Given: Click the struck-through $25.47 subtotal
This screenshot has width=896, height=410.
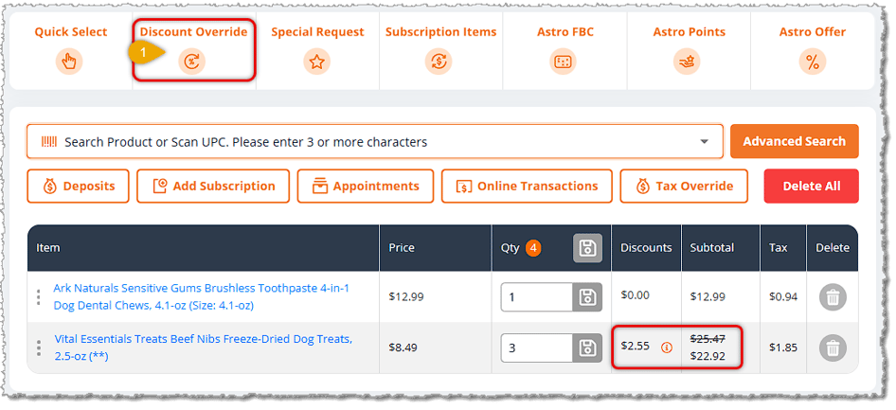Looking at the screenshot, I should [x=708, y=339].
